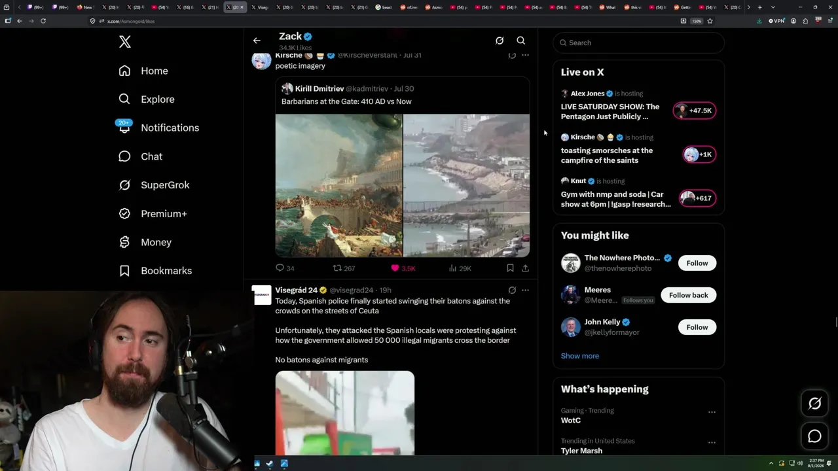838x471 pixels.
Task: Open the floating Grok button
Action: [x=814, y=404]
